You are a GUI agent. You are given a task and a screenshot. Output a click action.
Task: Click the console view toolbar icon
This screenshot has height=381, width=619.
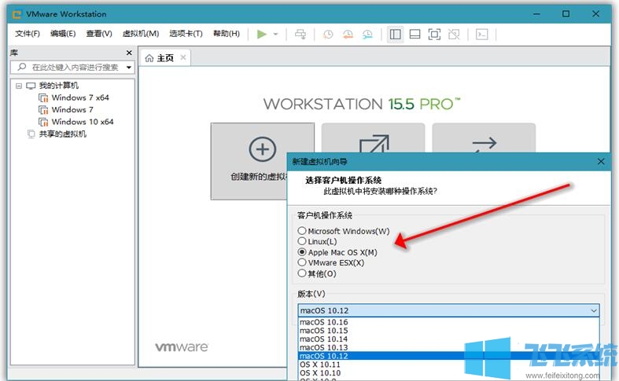[x=481, y=35]
